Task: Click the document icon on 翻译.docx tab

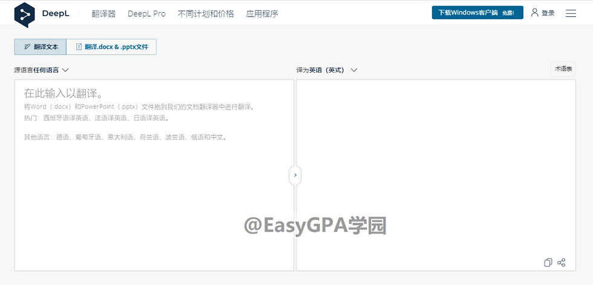Action: pyautogui.click(x=79, y=47)
